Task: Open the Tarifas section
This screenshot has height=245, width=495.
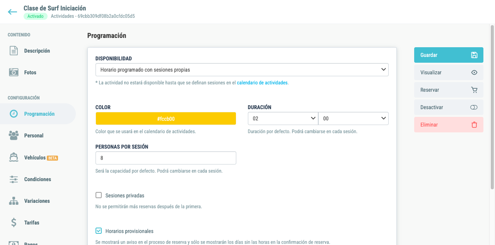Action: point(38,223)
